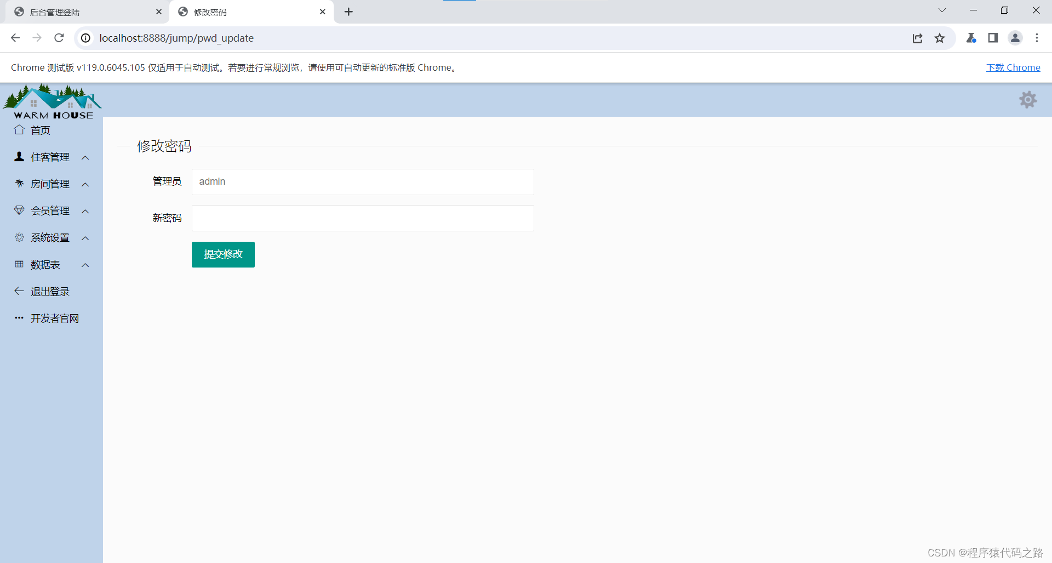The width and height of the screenshot is (1052, 563).
Task: Focus the 新密码 input field
Action: pos(363,218)
